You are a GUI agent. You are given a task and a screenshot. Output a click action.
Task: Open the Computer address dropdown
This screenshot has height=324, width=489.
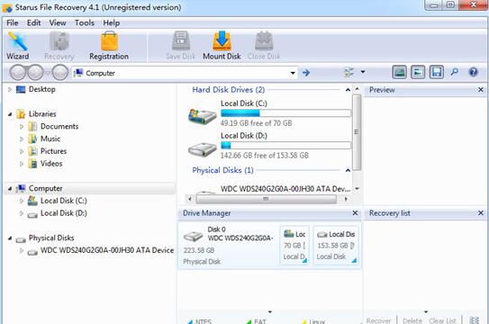point(293,73)
